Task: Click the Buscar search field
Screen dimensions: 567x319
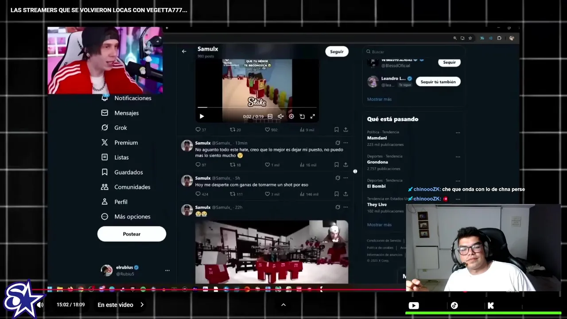Action: (414, 52)
